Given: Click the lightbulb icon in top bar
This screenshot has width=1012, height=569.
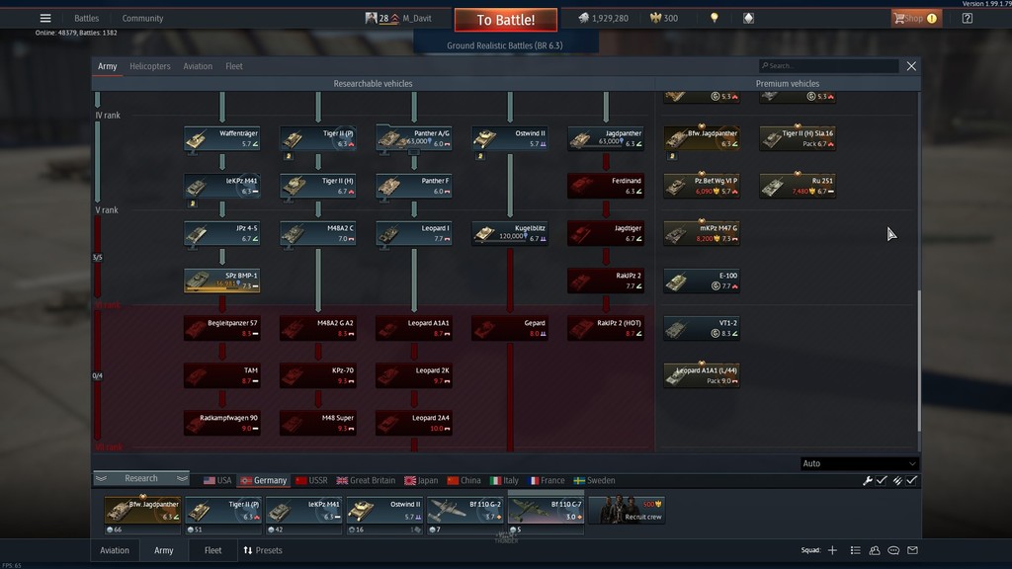Looking at the screenshot, I should (714, 18).
